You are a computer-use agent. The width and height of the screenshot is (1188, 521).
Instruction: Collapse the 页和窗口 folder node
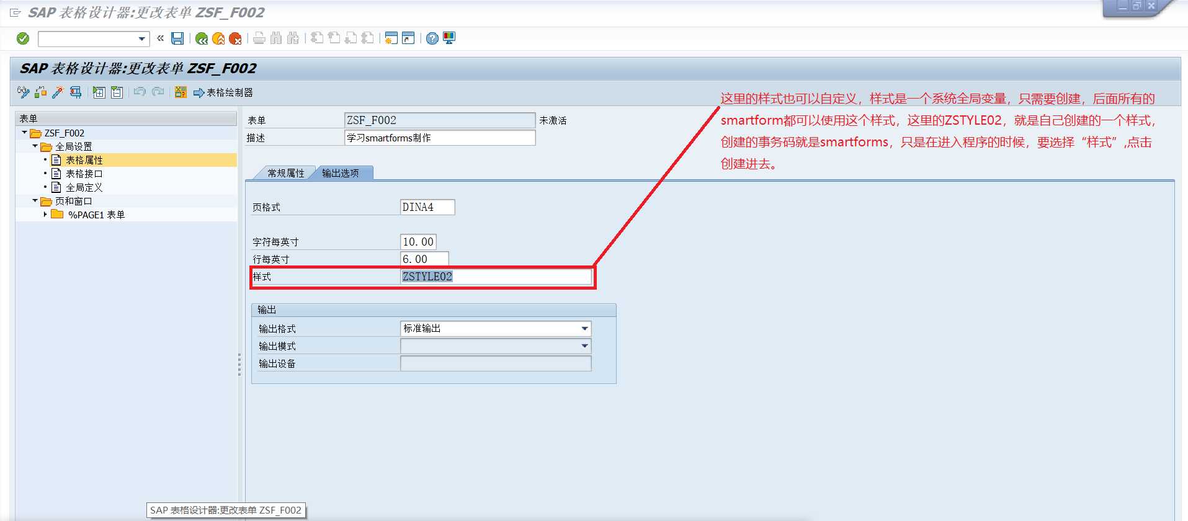coord(35,201)
